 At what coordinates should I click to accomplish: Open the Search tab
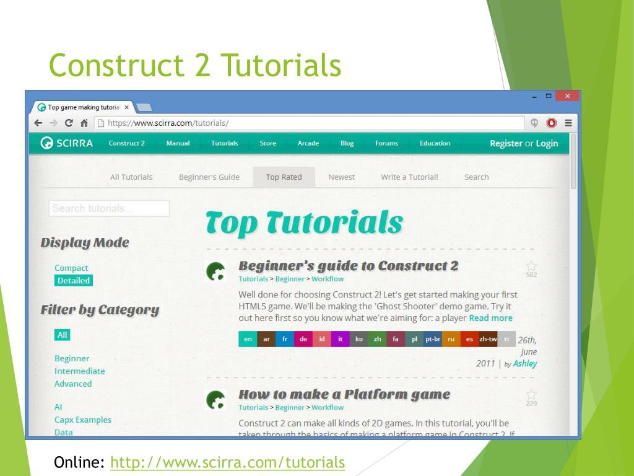[x=476, y=177]
